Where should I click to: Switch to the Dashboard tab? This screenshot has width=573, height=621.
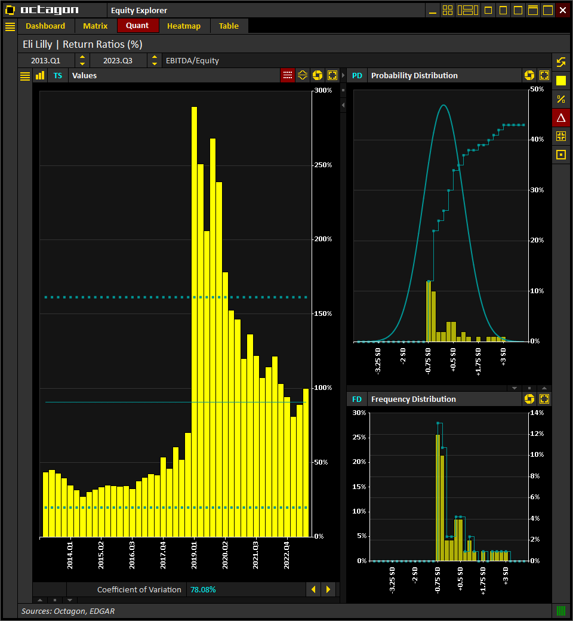click(x=45, y=26)
